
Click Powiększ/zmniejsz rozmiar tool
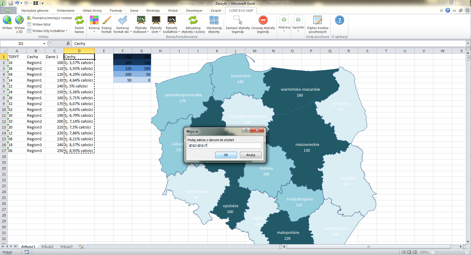coord(49,18)
